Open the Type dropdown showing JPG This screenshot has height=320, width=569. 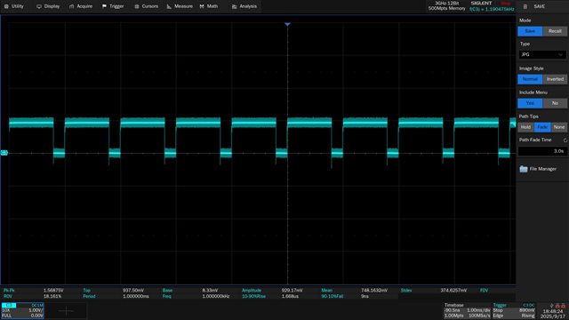point(542,54)
